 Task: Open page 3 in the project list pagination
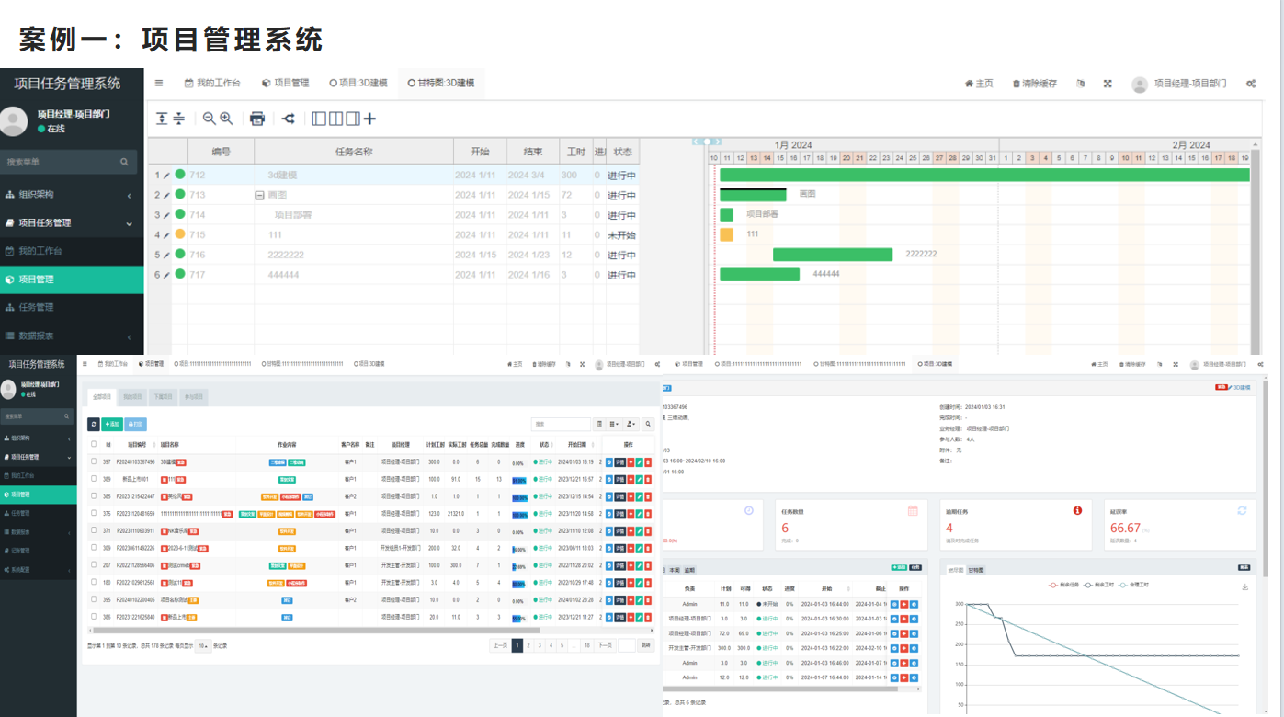pyautogui.click(x=540, y=644)
